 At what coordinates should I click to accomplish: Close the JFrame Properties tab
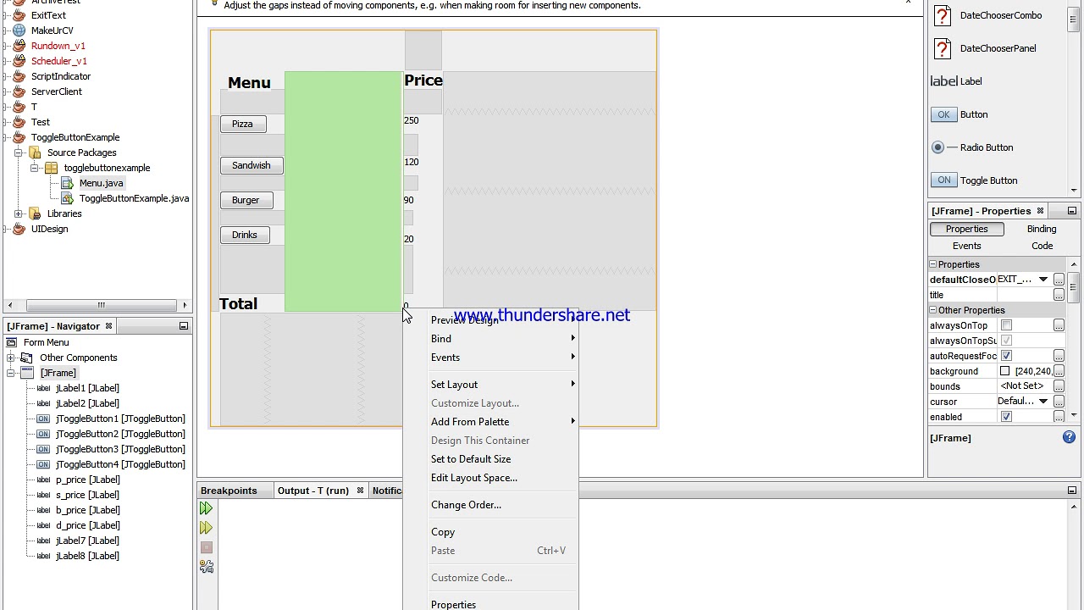pos(1040,211)
